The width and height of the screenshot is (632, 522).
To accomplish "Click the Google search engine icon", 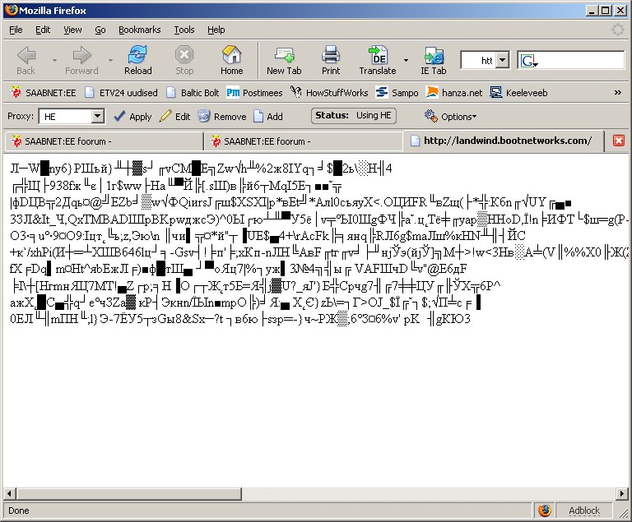I will [528, 61].
